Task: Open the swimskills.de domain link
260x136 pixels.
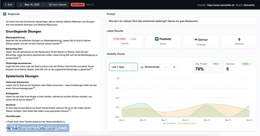Action: coord(221,5)
